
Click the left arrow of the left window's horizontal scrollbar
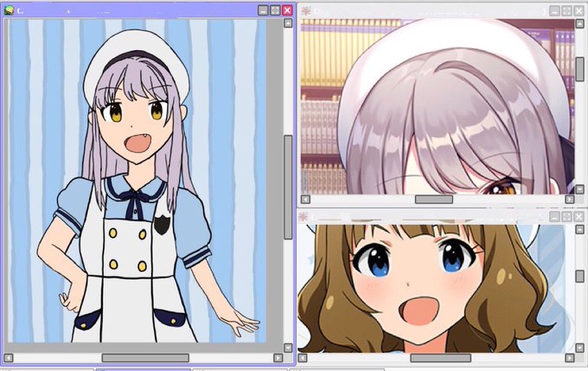(9, 358)
